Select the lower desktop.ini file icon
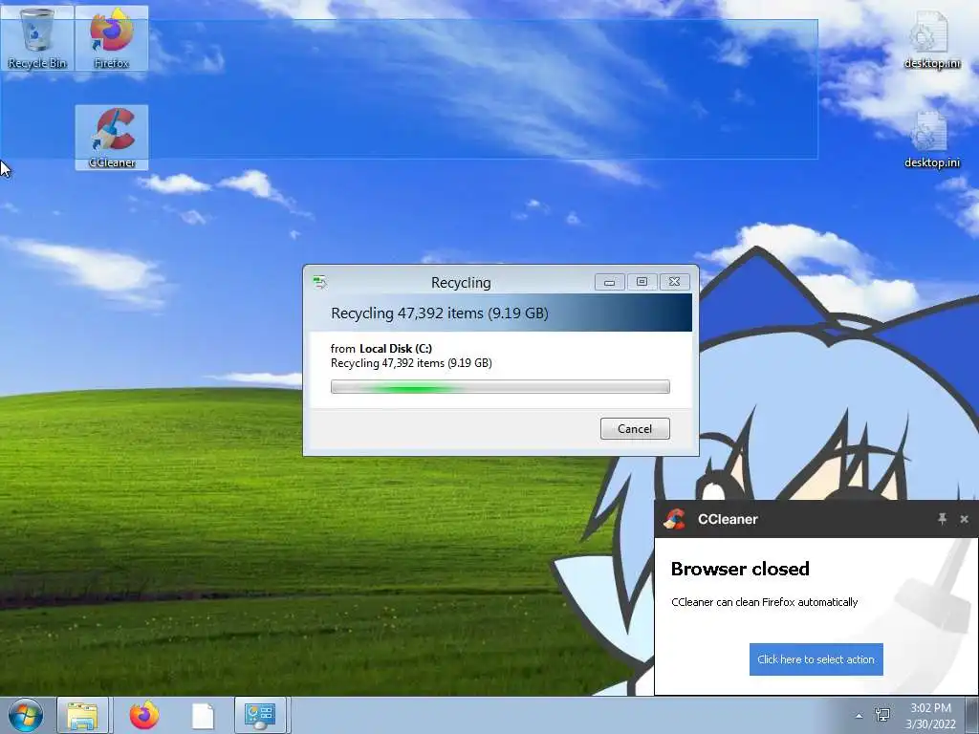This screenshot has height=734, width=979. point(931,139)
